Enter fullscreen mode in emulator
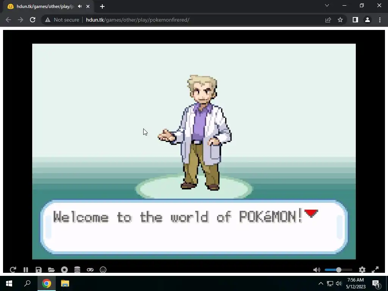 (375, 270)
